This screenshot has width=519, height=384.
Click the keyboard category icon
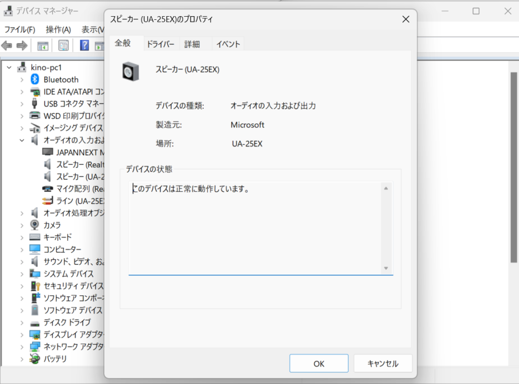(x=35, y=237)
